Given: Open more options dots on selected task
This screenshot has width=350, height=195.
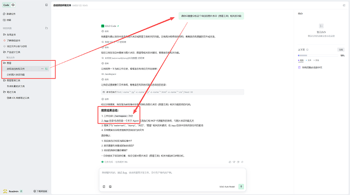Looking at the screenshot, I should click(x=42, y=69).
